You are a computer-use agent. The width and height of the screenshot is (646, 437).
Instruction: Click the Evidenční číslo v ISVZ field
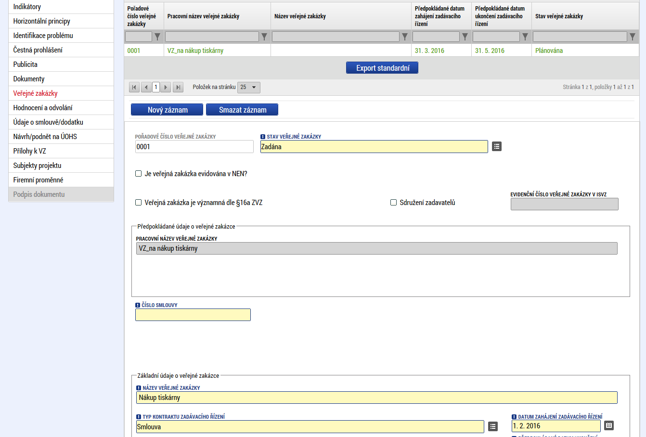[564, 204]
